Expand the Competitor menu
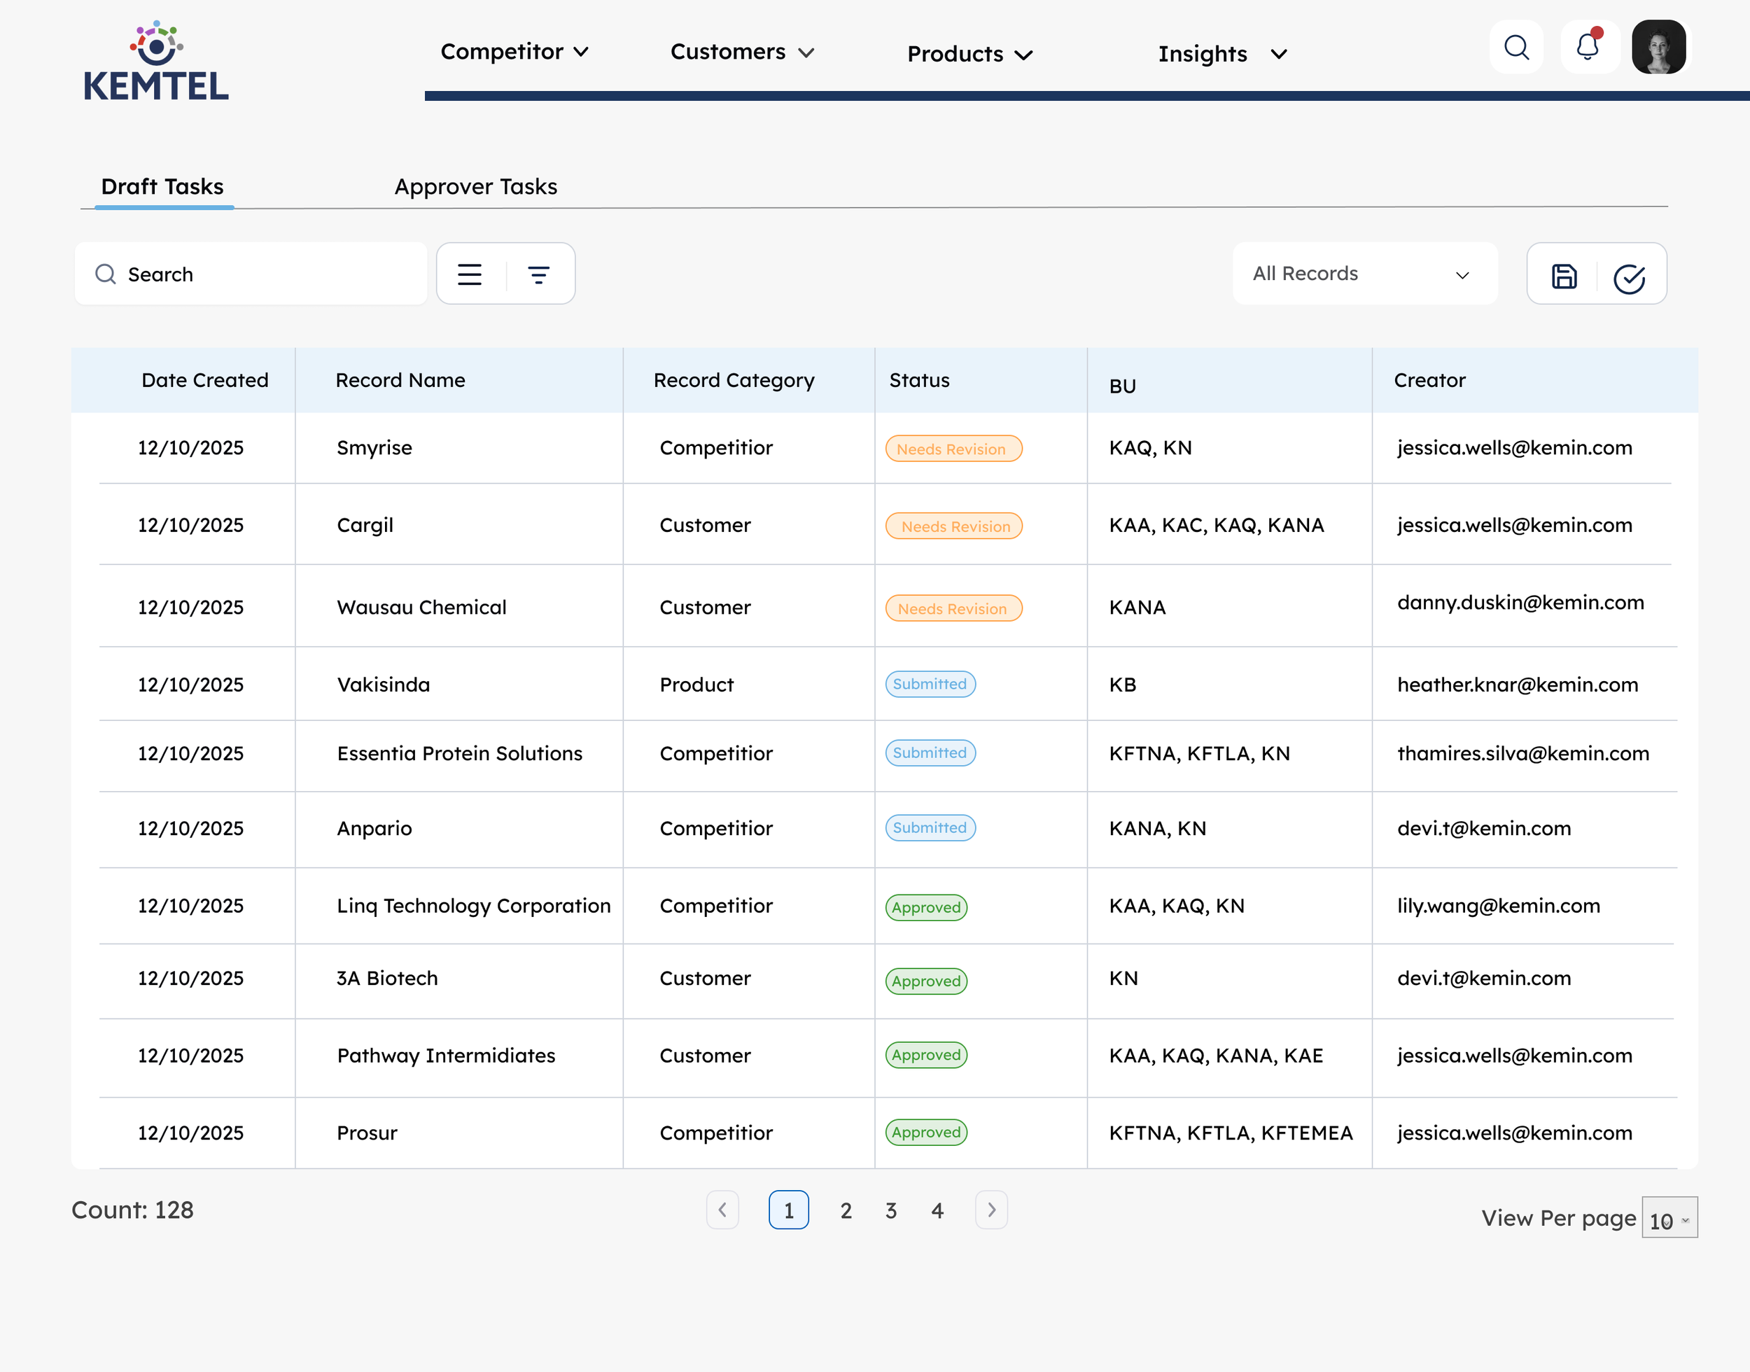 [514, 52]
